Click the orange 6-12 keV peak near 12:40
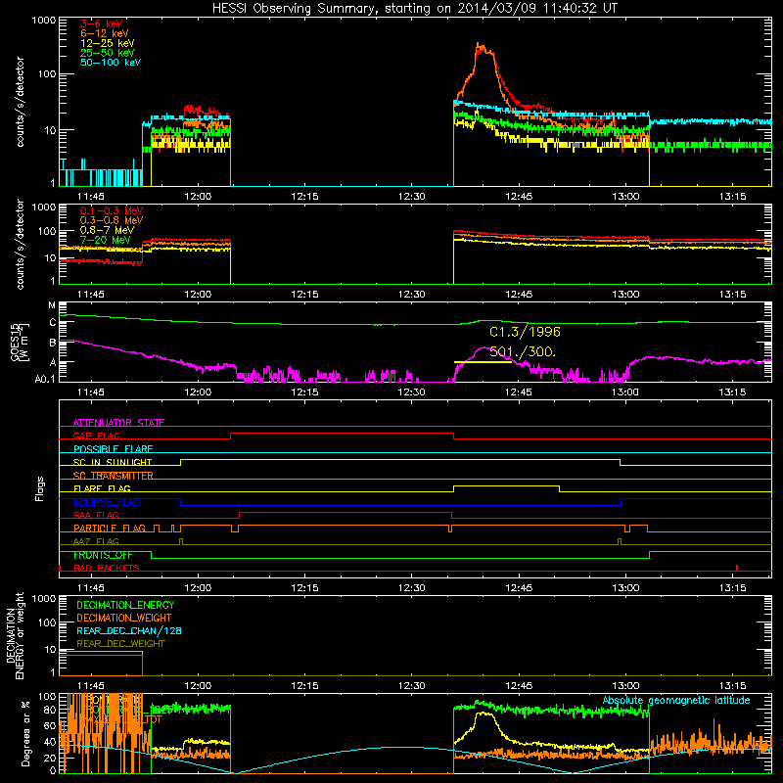The width and height of the screenshot is (783, 783). 480,46
